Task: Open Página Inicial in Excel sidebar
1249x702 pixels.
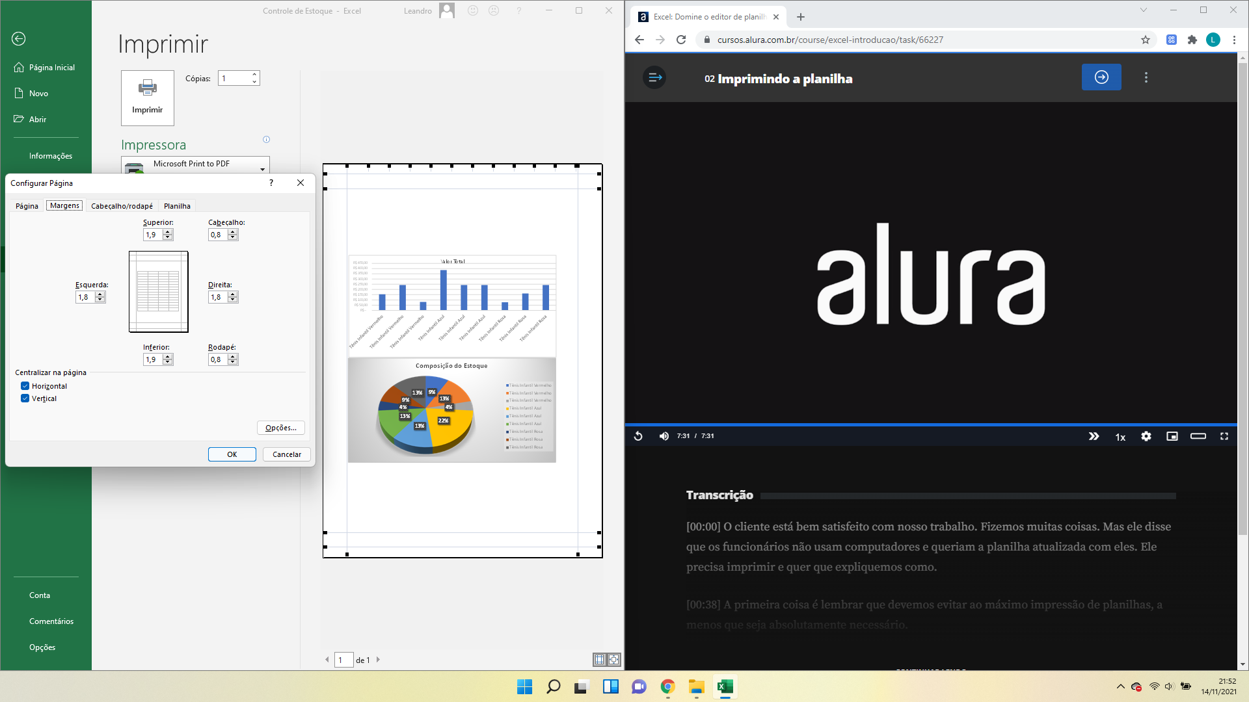Action: 46,68
